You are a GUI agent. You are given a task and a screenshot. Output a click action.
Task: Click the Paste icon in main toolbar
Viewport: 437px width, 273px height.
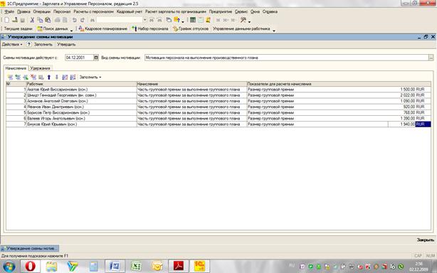48,20
